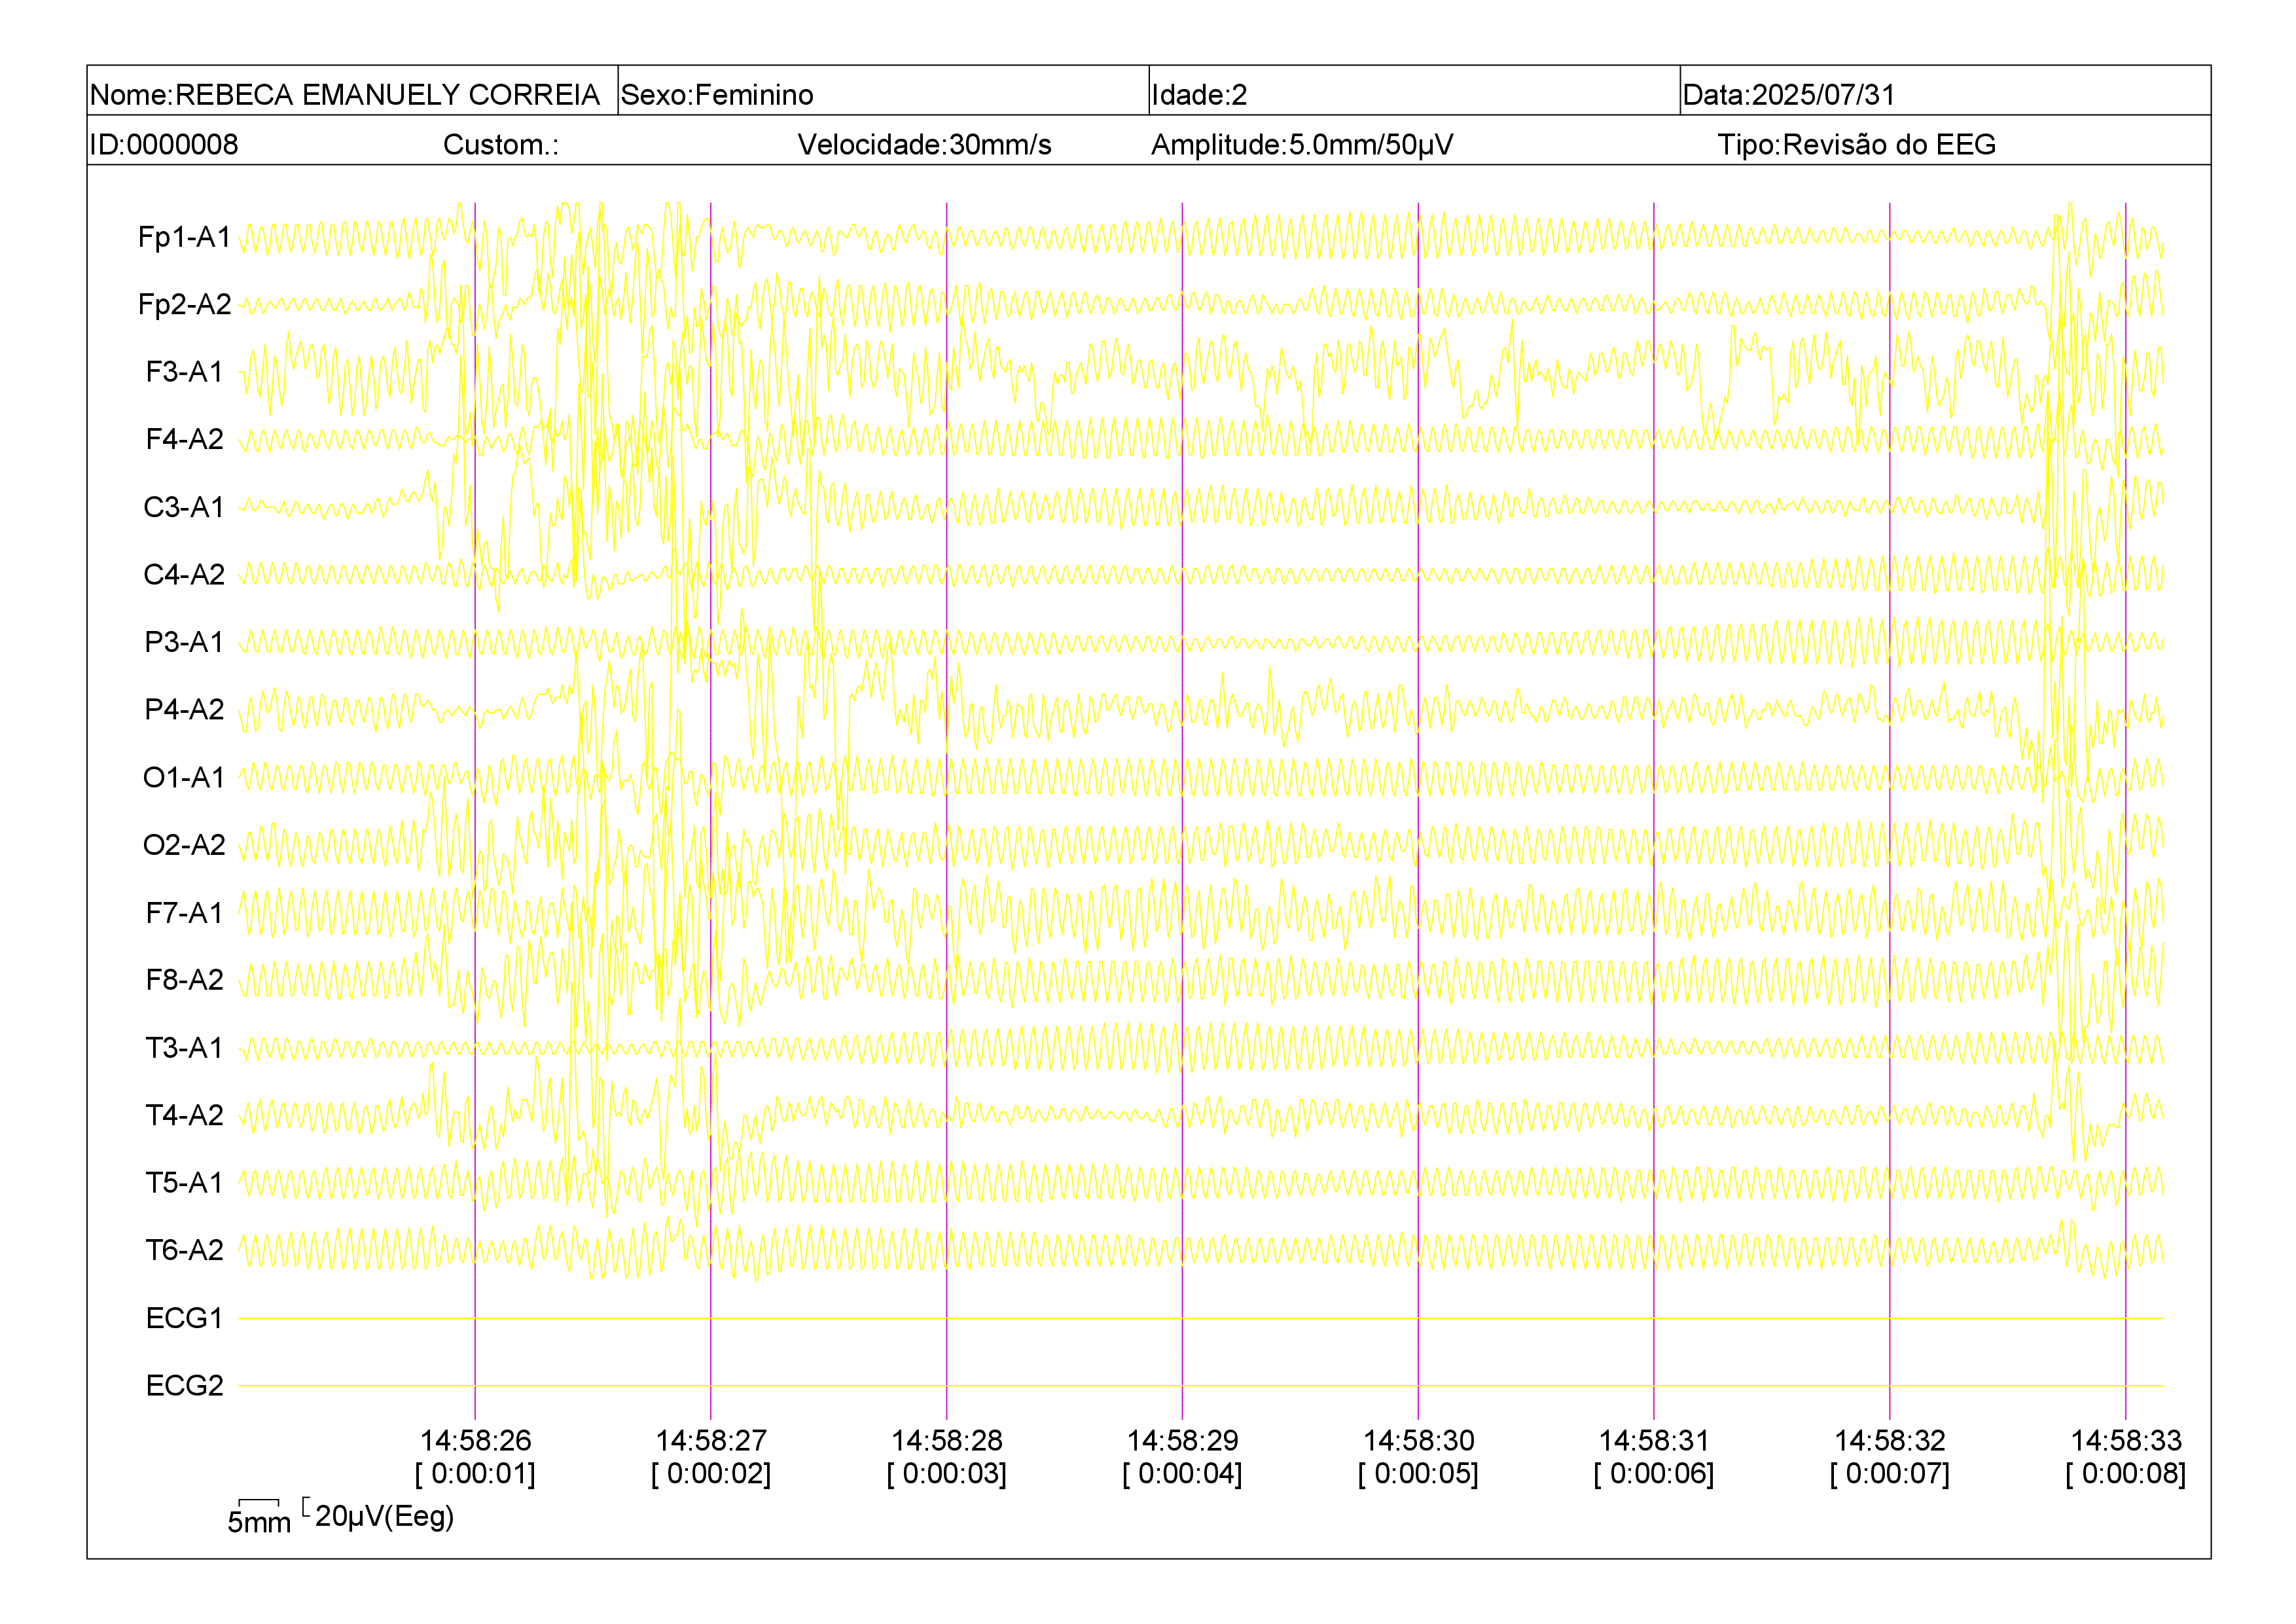2296x1624 pixels.
Task: Click elapsed time [ 0:00:08] label
Action: tap(2126, 1474)
